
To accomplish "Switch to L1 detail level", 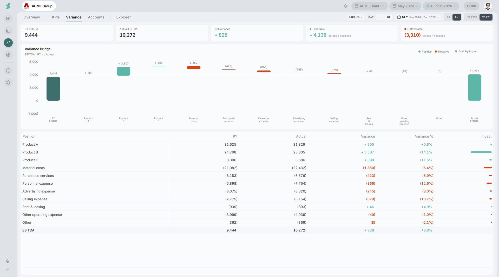I will [449, 17].
